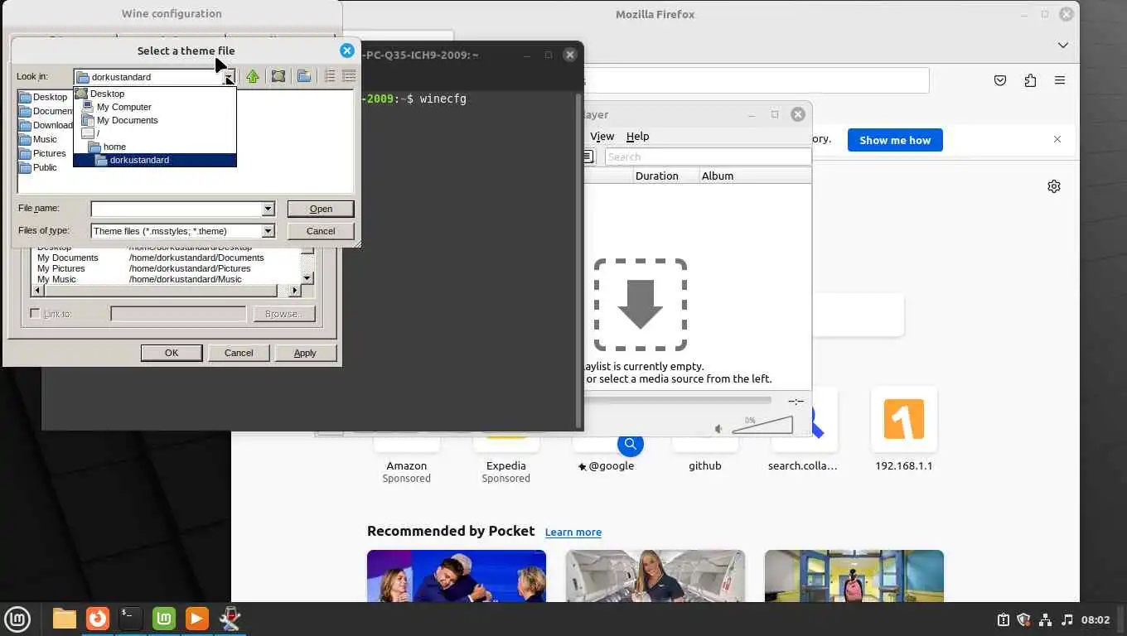Select My Music row in Wine folders list
This screenshot has height=636, width=1127.
166,279
